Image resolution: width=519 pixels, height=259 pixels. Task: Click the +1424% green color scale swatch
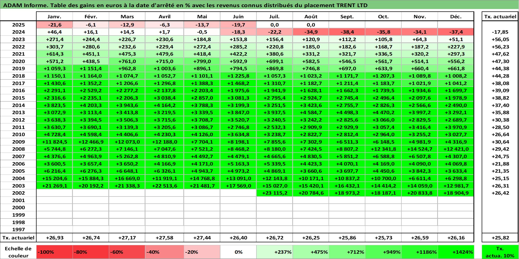pos(456,252)
